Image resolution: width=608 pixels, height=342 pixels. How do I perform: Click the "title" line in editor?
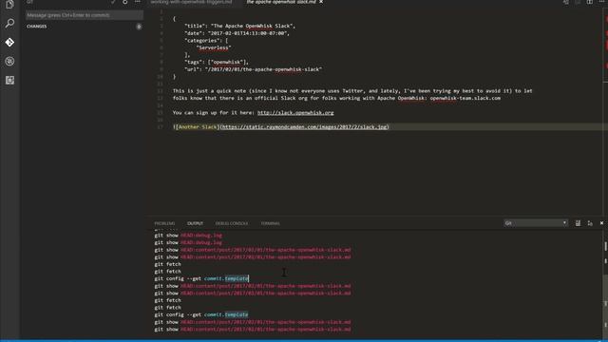click(x=240, y=26)
